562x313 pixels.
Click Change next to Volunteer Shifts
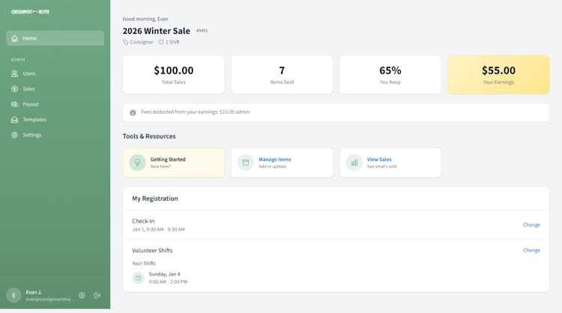(531, 250)
